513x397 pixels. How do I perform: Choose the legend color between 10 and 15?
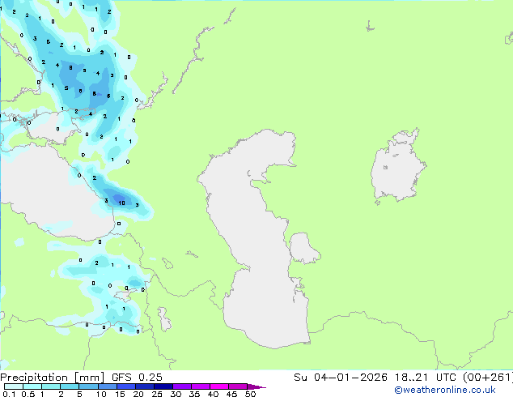coord(107,386)
